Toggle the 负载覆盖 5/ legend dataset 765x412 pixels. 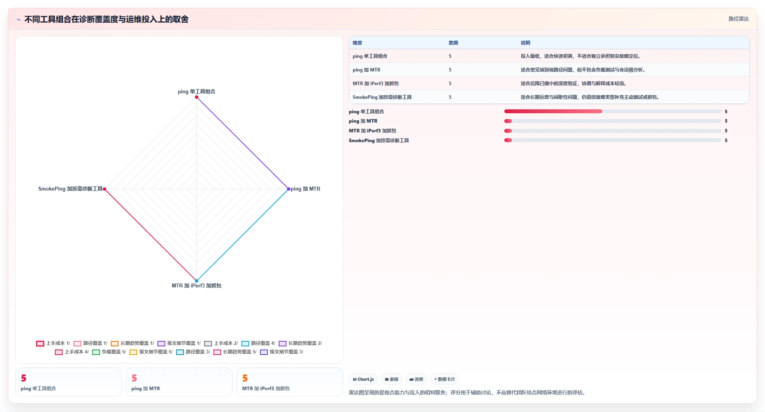(x=109, y=352)
